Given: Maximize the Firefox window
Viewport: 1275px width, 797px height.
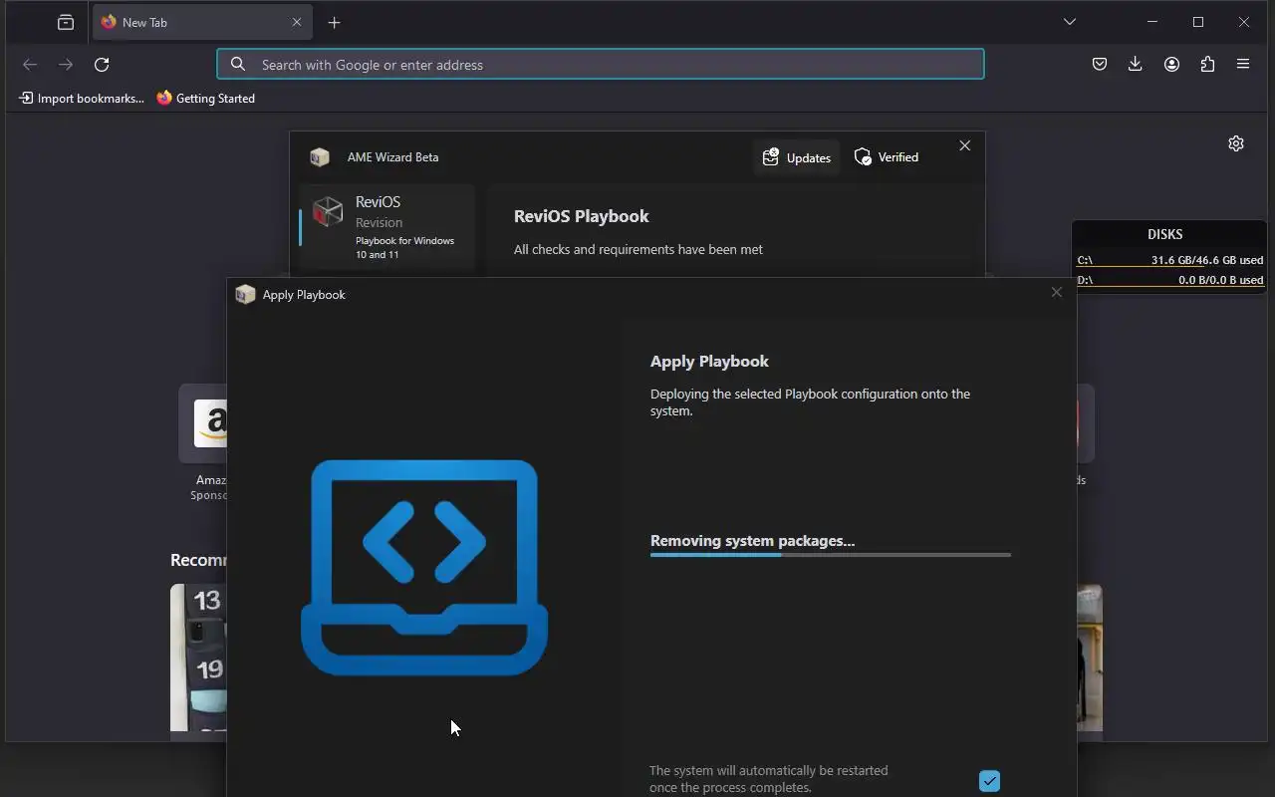Looking at the screenshot, I should coord(1198,22).
